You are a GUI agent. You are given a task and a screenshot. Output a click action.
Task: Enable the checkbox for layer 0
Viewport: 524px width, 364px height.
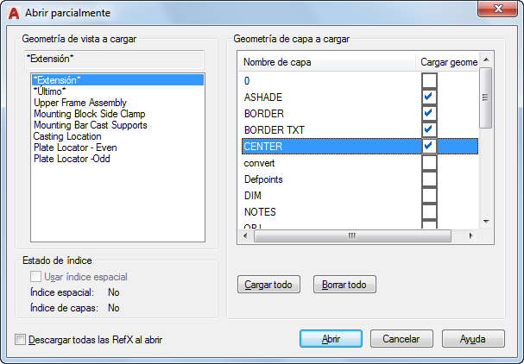pos(429,80)
